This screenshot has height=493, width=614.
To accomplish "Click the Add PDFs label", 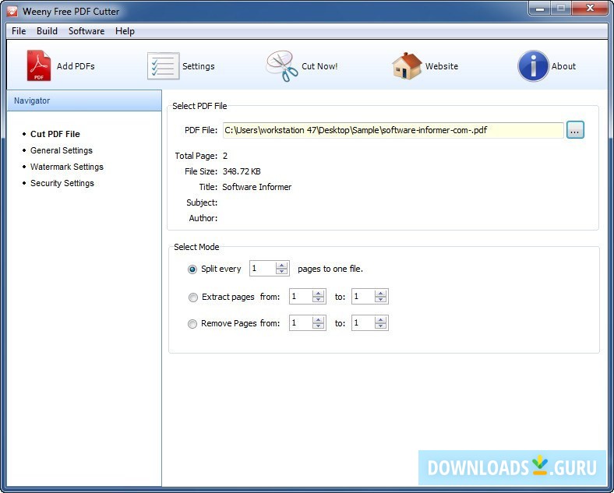I will click(76, 66).
